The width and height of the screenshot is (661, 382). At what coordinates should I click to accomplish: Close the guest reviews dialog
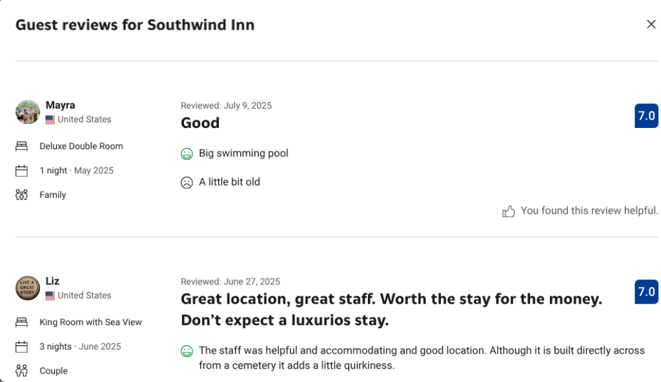tap(651, 25)
